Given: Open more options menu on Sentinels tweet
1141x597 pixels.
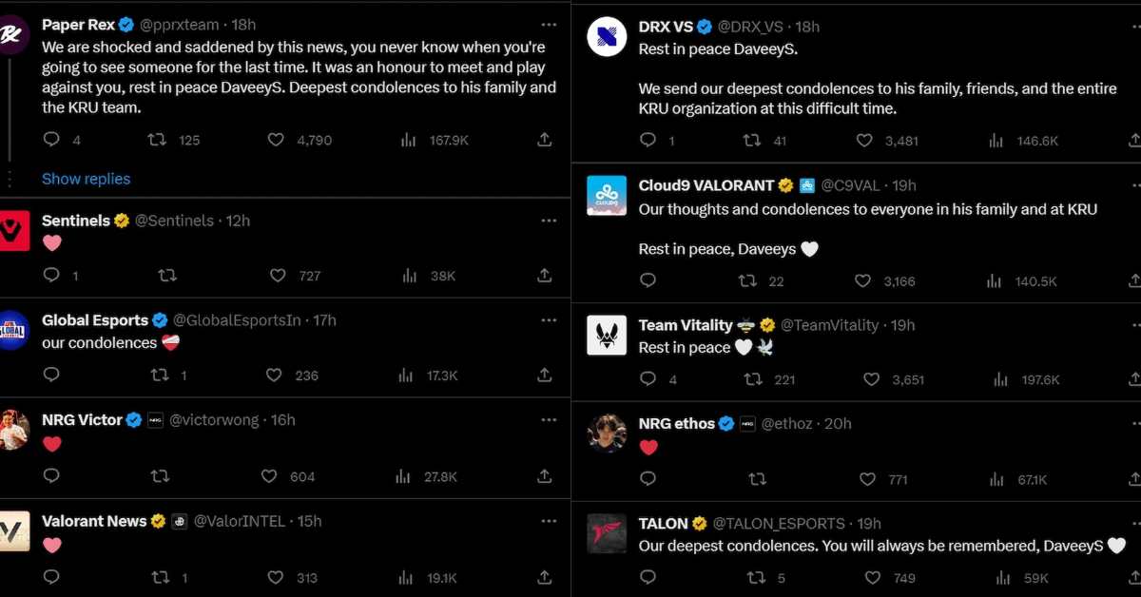Looking at the screenshot, I should [x=549, y=221].
